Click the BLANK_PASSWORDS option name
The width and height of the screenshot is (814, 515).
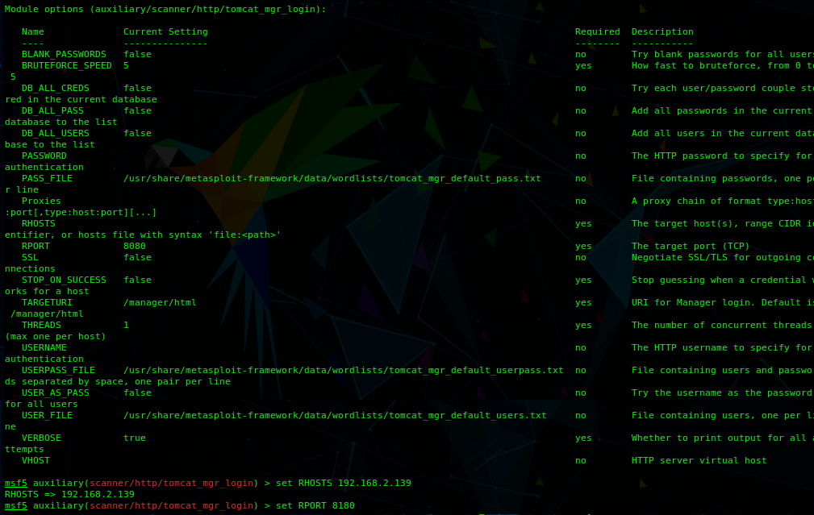click(64, 55)
